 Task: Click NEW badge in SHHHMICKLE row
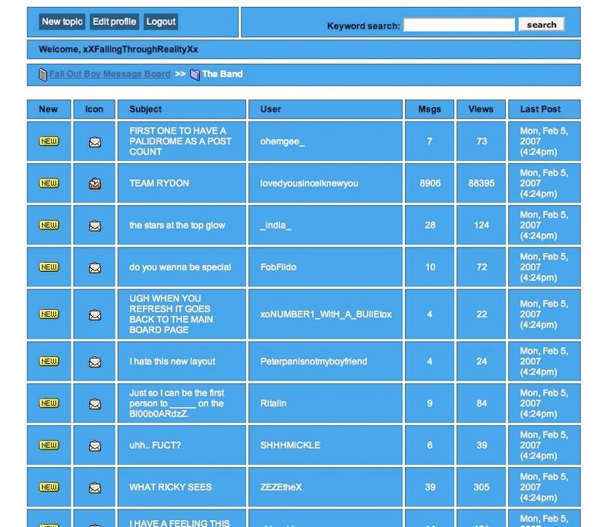[49, 445]
